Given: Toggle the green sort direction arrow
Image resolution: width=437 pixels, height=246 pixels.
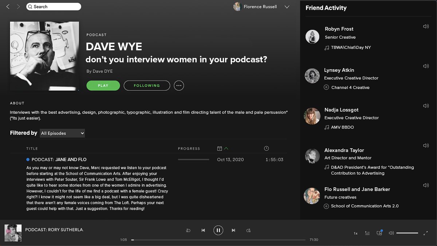Looking at the screenshot, I should click(226, 148).
